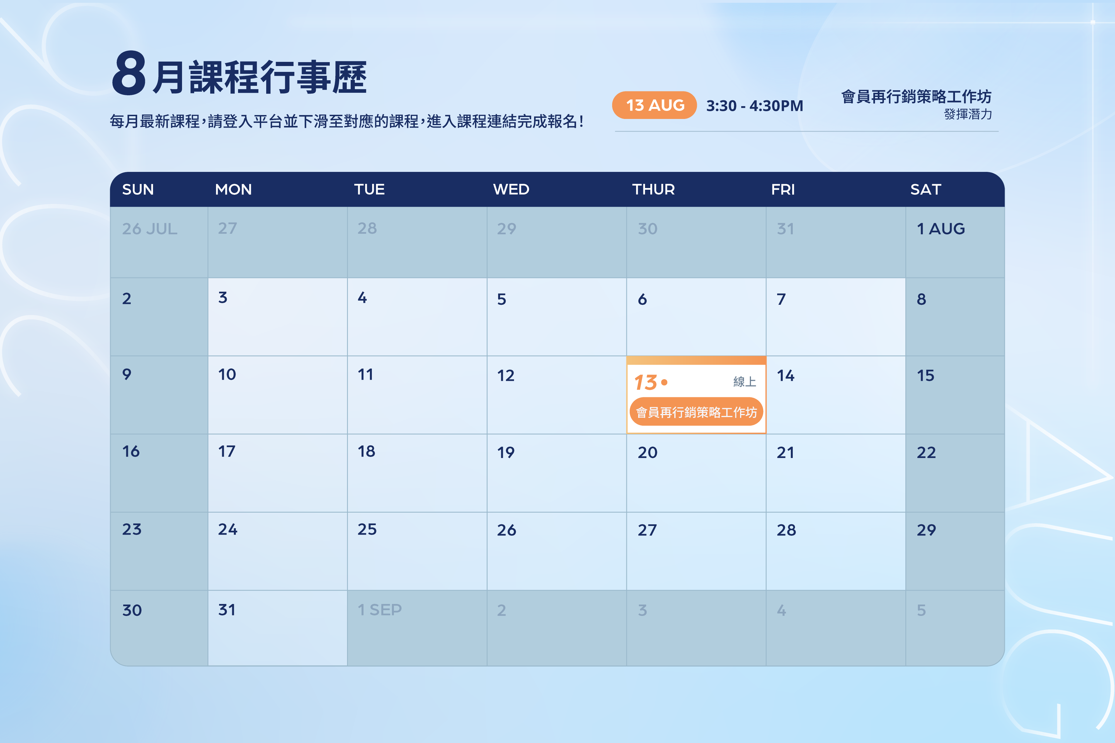This screenshot has width=1115, height=743.
Task: Select the THUR column header
Action: (x=653, y=189)
